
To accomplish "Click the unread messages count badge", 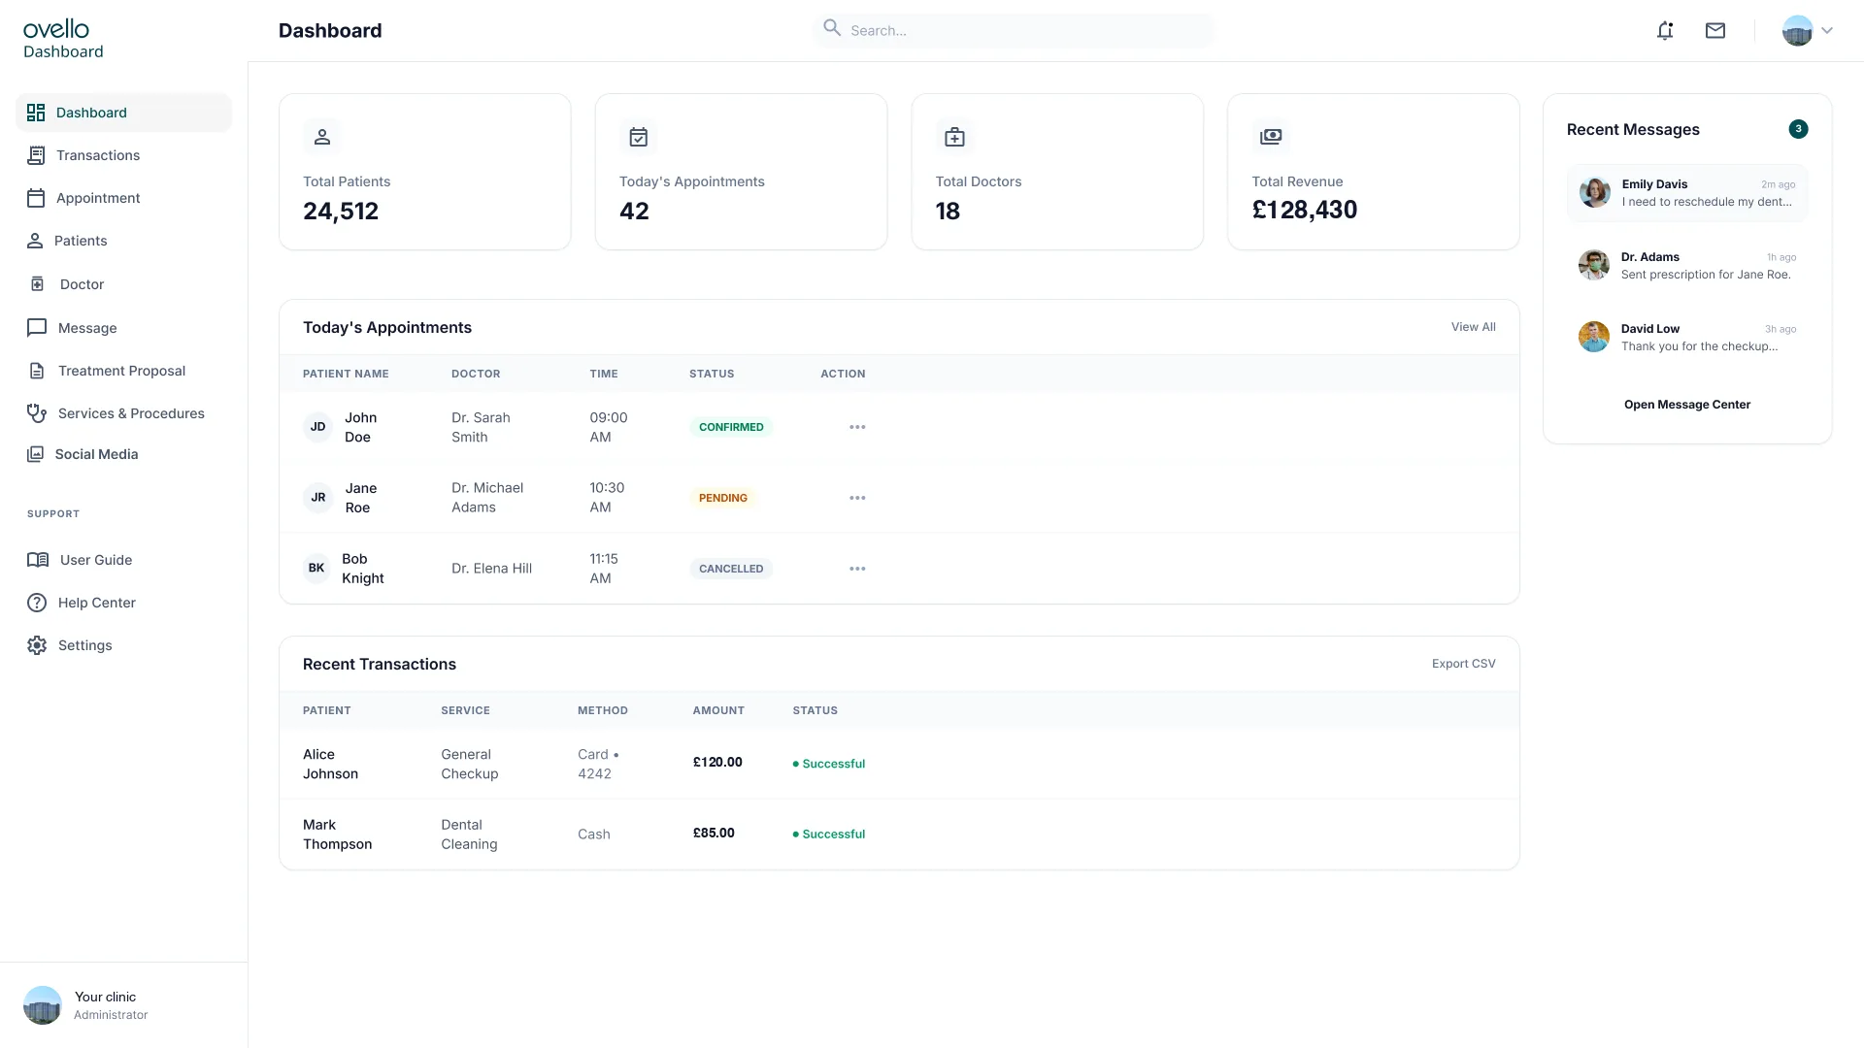I will [x=1798, y=129].
